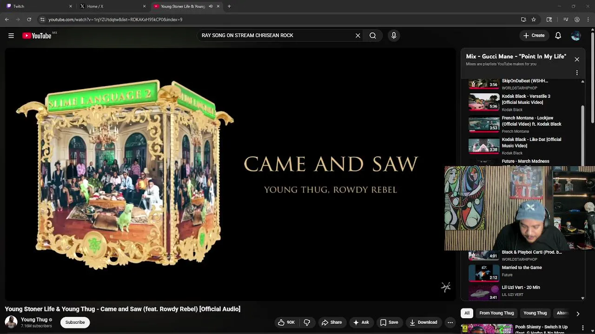Open the Chrome three-dot menu
Image resolution: width=595 pixels, height=334 pixels.
(588, 19)
